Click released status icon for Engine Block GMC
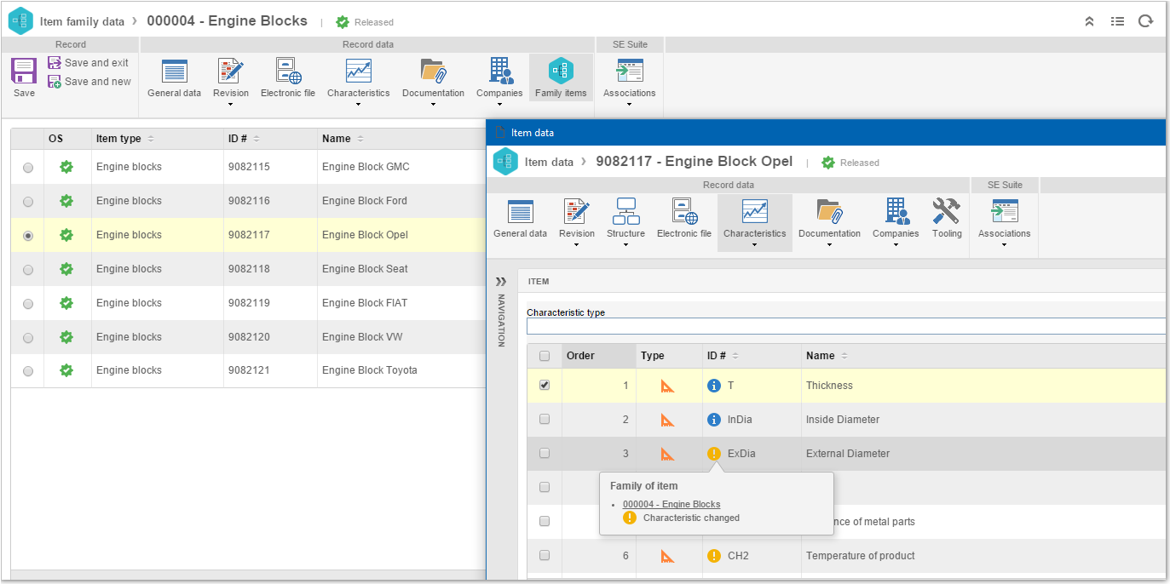The height and width of the screenshot is (584, 1170). tap(66, 167)
